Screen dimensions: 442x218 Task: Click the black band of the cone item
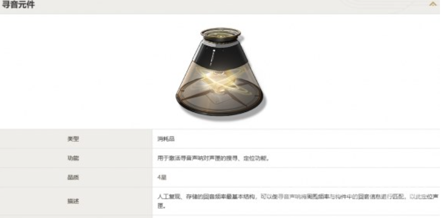[x=221, y=53]
